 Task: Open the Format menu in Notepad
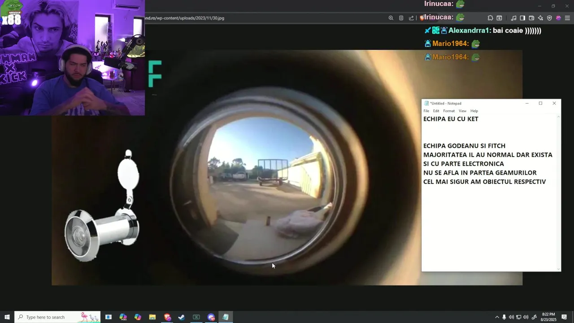pyautogui.click(x=449, y=111)
